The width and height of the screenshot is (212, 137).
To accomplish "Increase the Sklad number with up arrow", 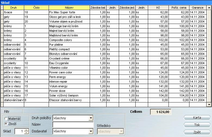I will pos(26,130).
